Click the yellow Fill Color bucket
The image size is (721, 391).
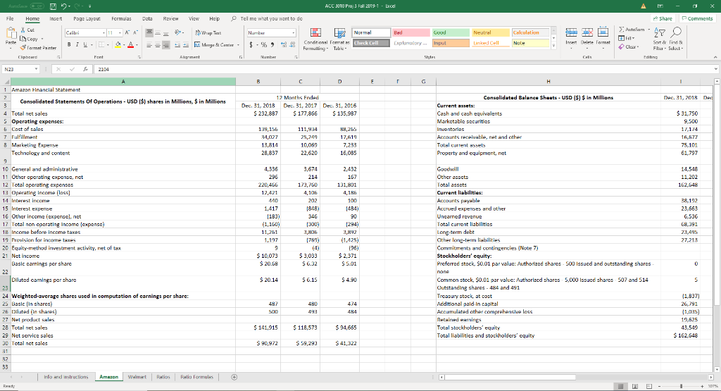coord(118,45)
